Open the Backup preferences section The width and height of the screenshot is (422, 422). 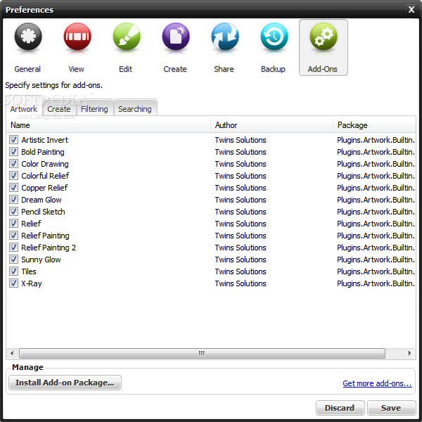pos(274,48)
